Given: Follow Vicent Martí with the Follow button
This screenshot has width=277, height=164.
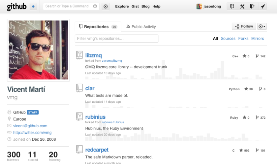Looking at the screenshot, I should coord(244,27).
